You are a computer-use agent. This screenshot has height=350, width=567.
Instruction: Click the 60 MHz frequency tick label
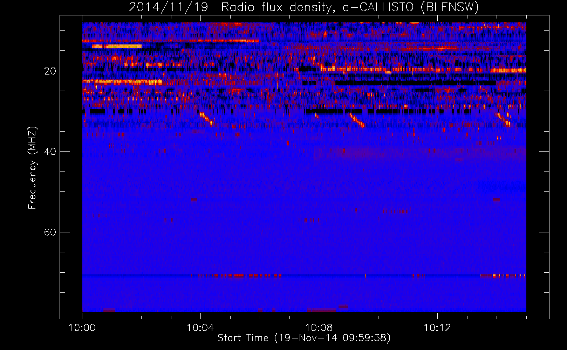pyautogui.click(x=50, y=232)
